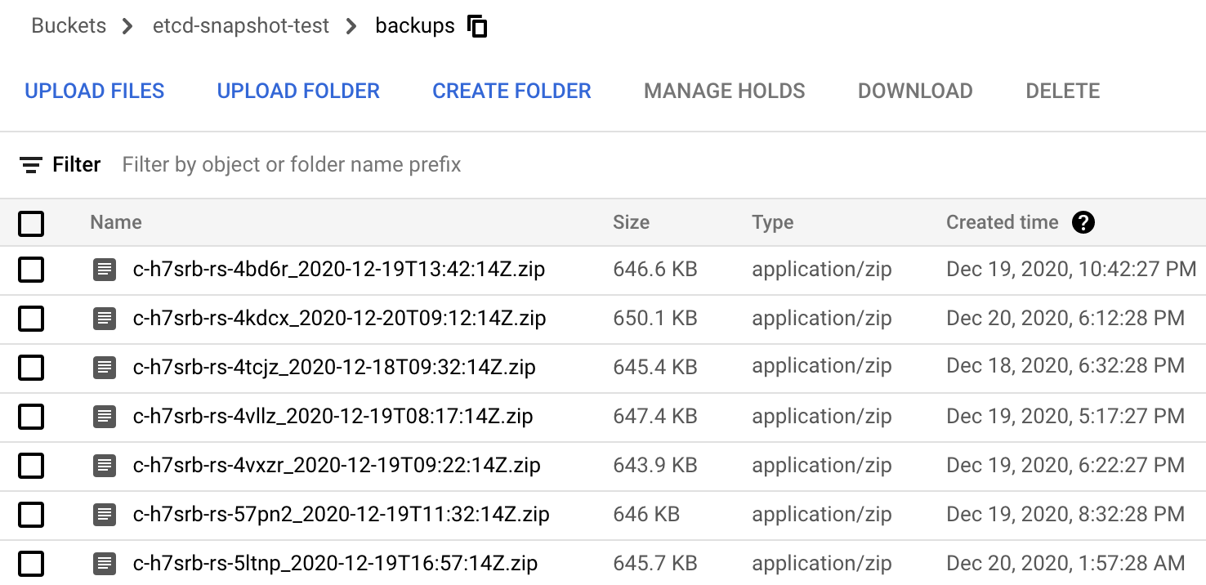Click the Filter list icon
This screenshot has height=585, width=1206.
tap(31, 165)
